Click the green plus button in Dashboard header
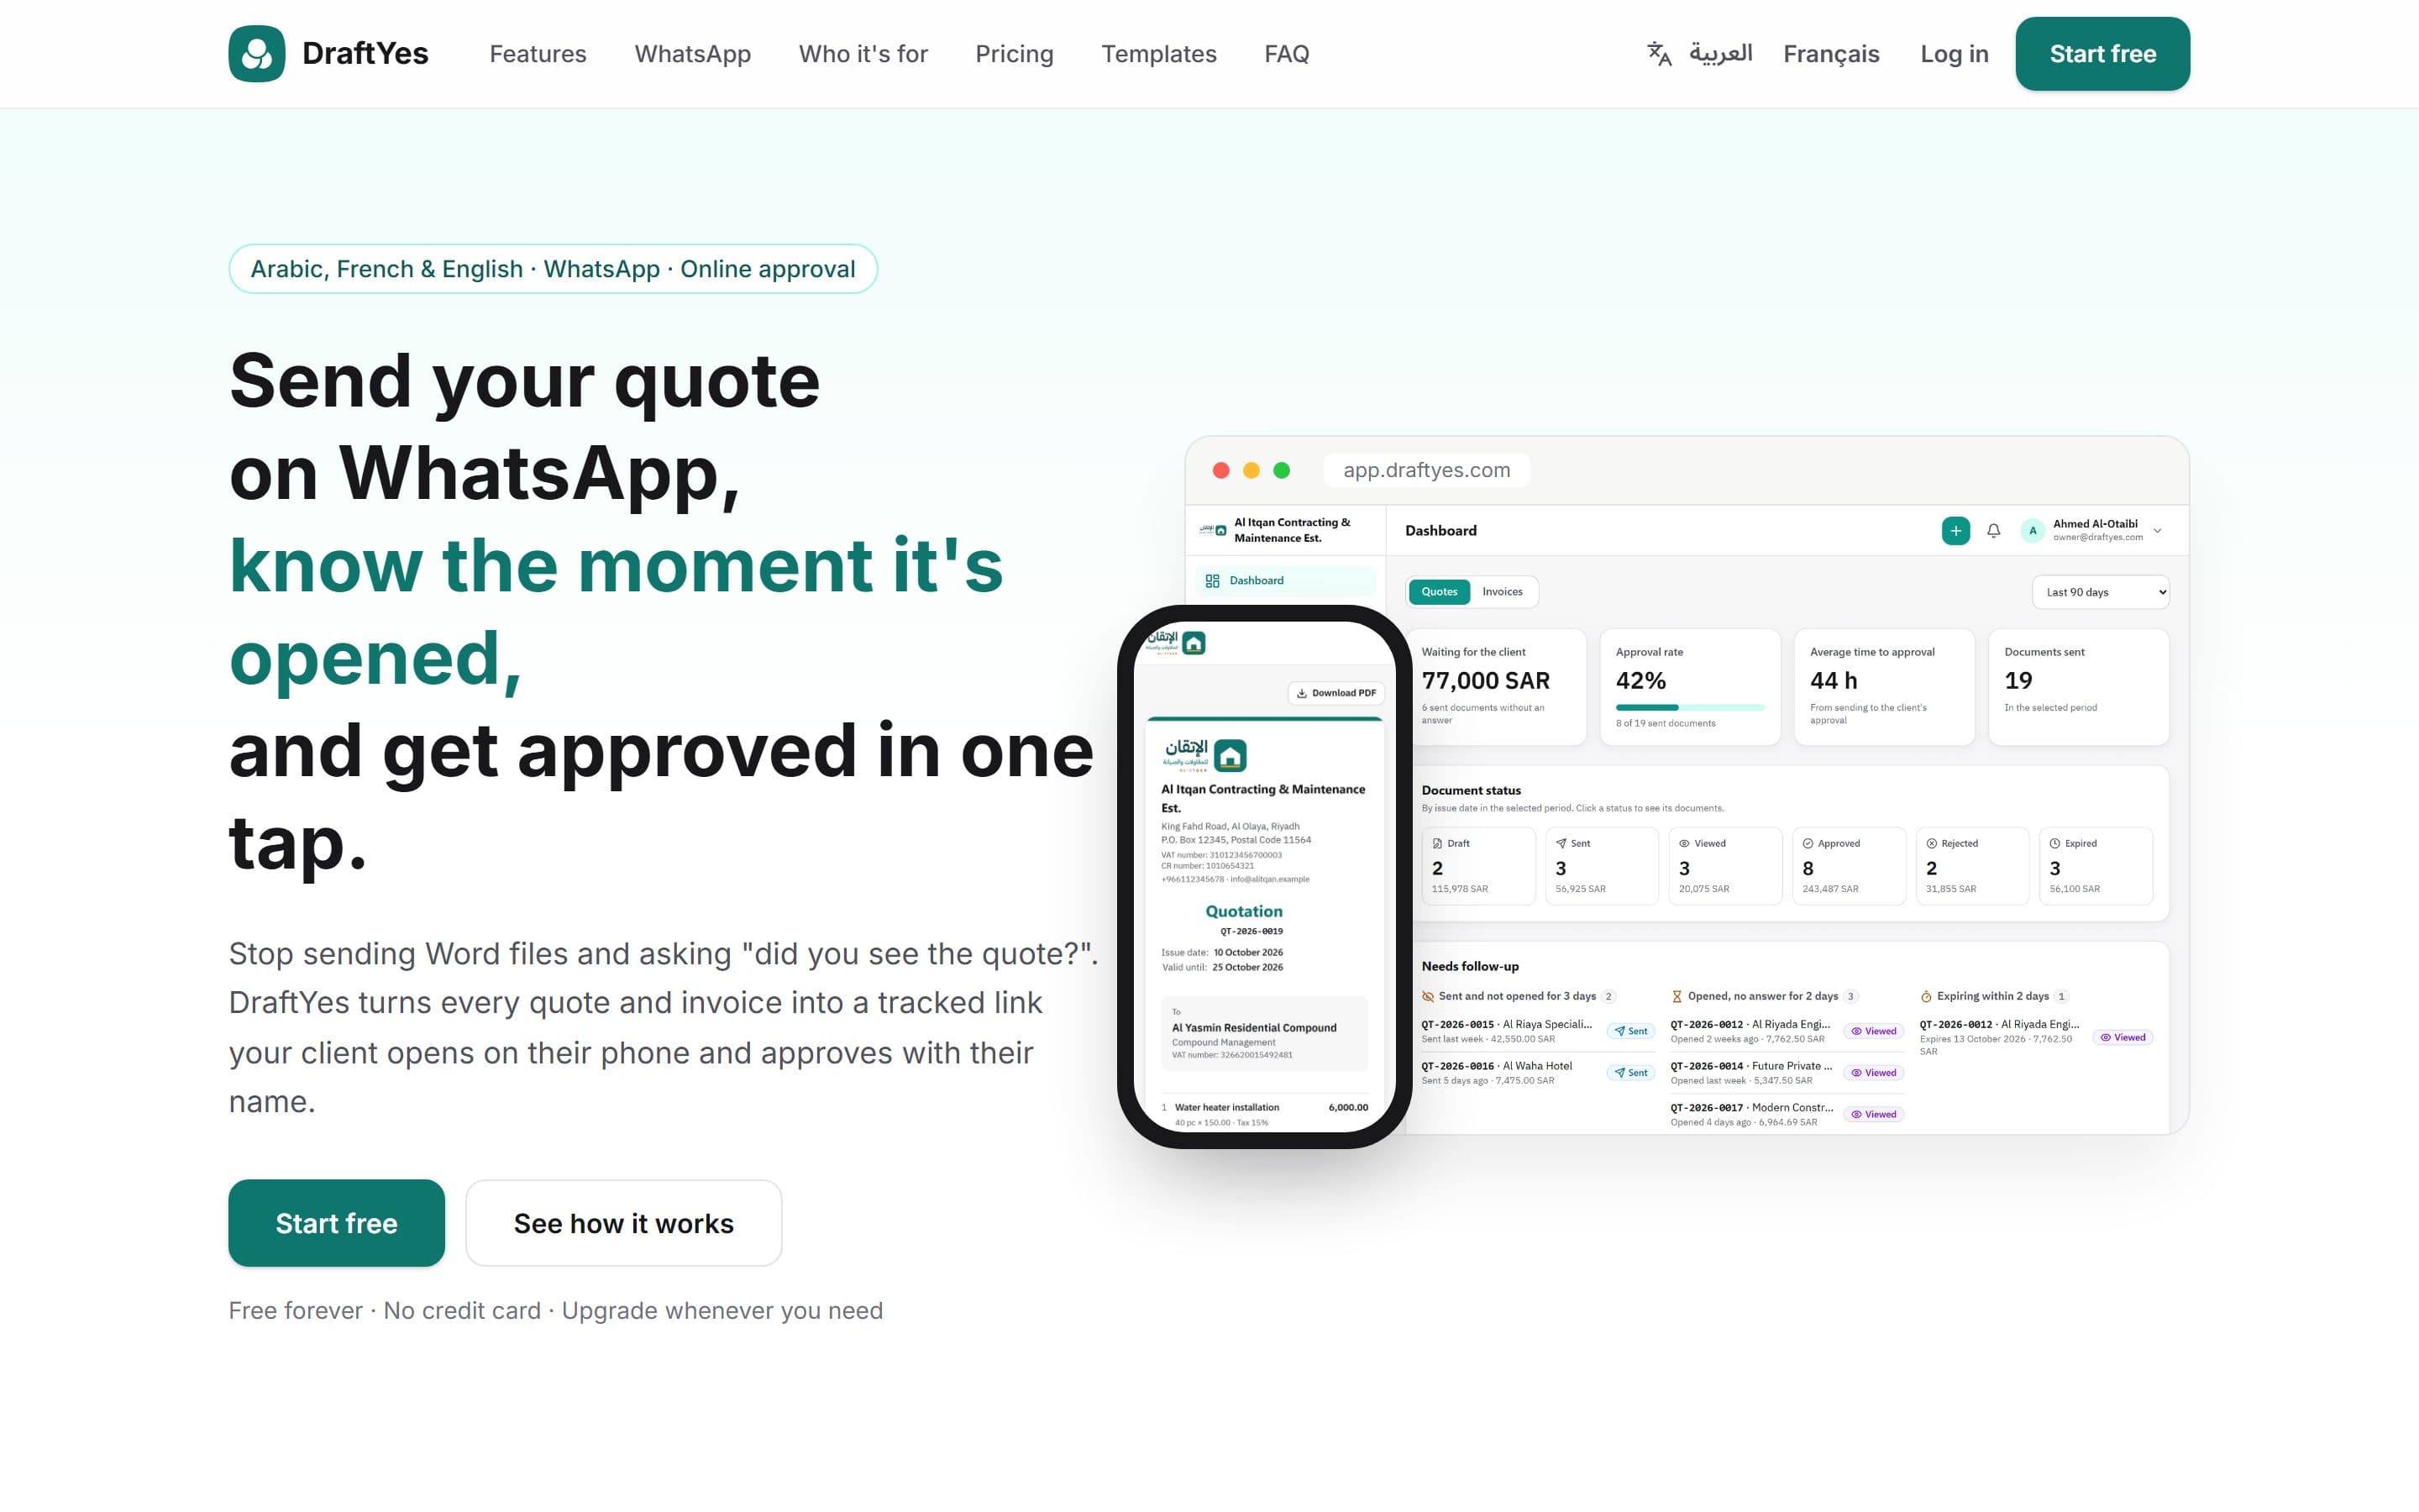Screen dimensions: 2419x1512 [1955, 531]
